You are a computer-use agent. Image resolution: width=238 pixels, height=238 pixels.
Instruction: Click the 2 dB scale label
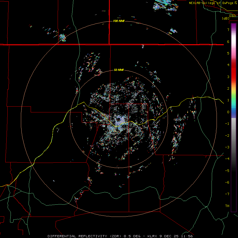click(x=228, y=89)
